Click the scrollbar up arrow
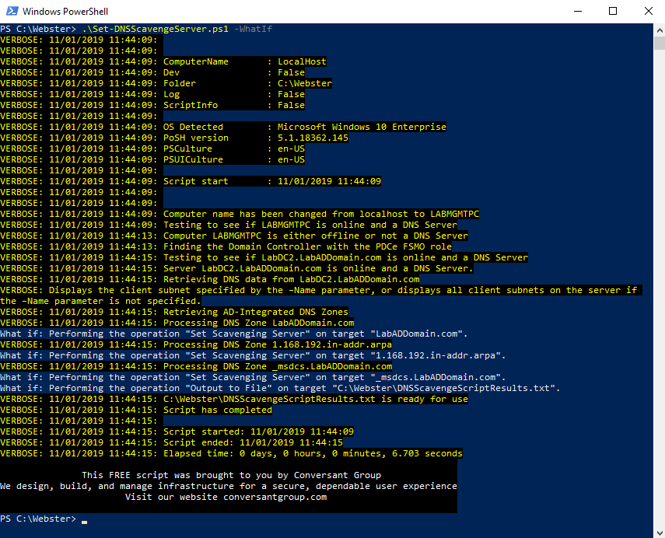The image size is (665, 538). coord(658,30)
